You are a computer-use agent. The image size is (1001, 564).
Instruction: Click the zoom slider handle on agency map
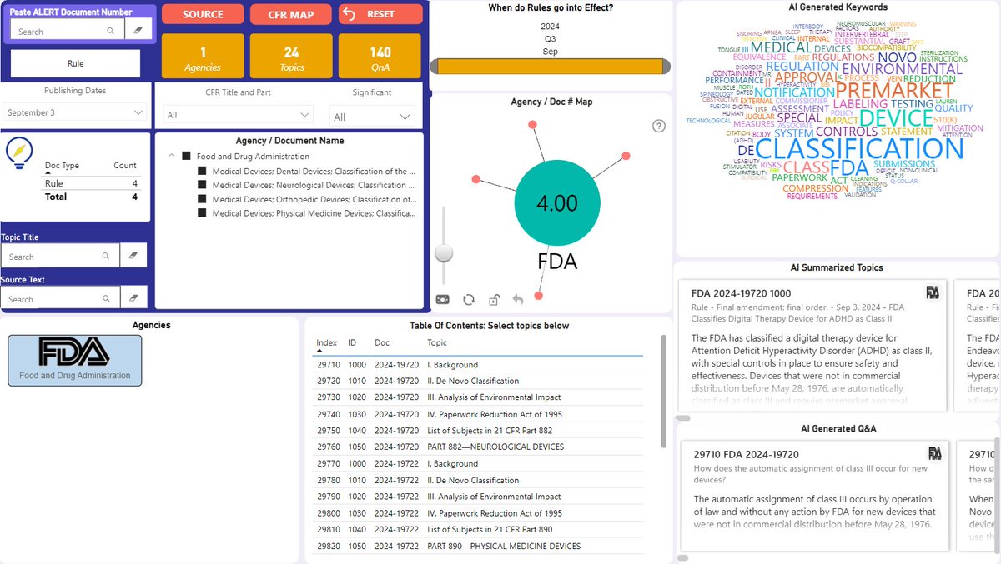[x=444, y=252]
